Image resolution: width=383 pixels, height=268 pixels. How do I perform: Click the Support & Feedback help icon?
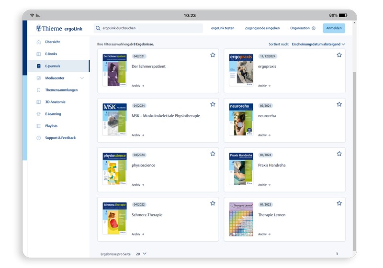pos(39,138)
